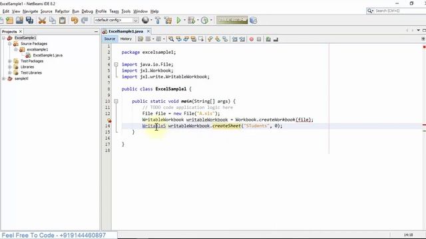Click the Stop Macro Recording square icon
Screen dimensions: 426x239
point(259,39)
